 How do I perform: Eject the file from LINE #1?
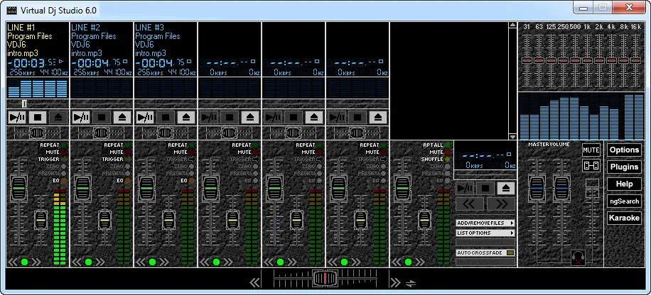58,117
